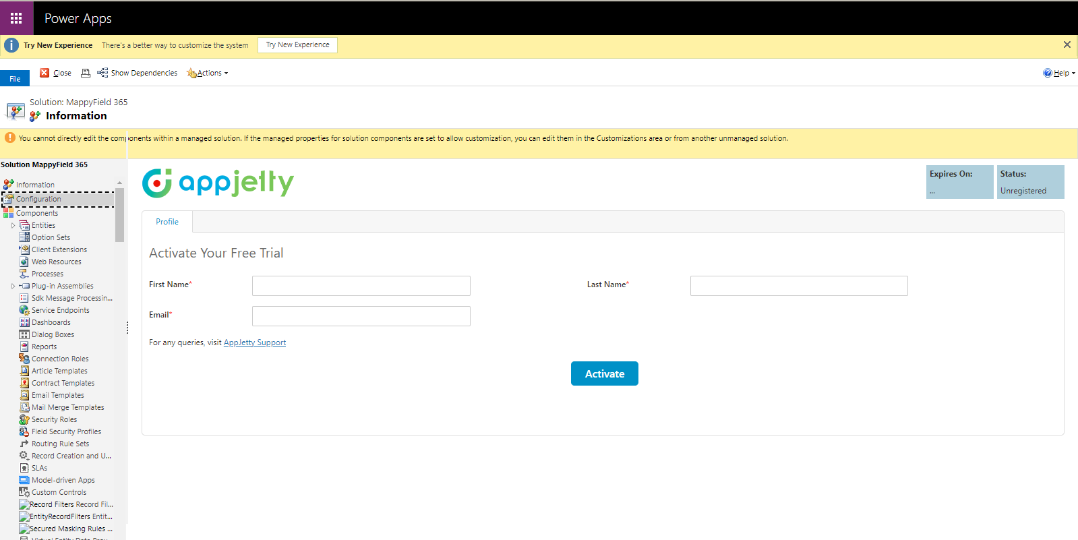Select Secured Masking Rules in tree

tap(66, 529)
